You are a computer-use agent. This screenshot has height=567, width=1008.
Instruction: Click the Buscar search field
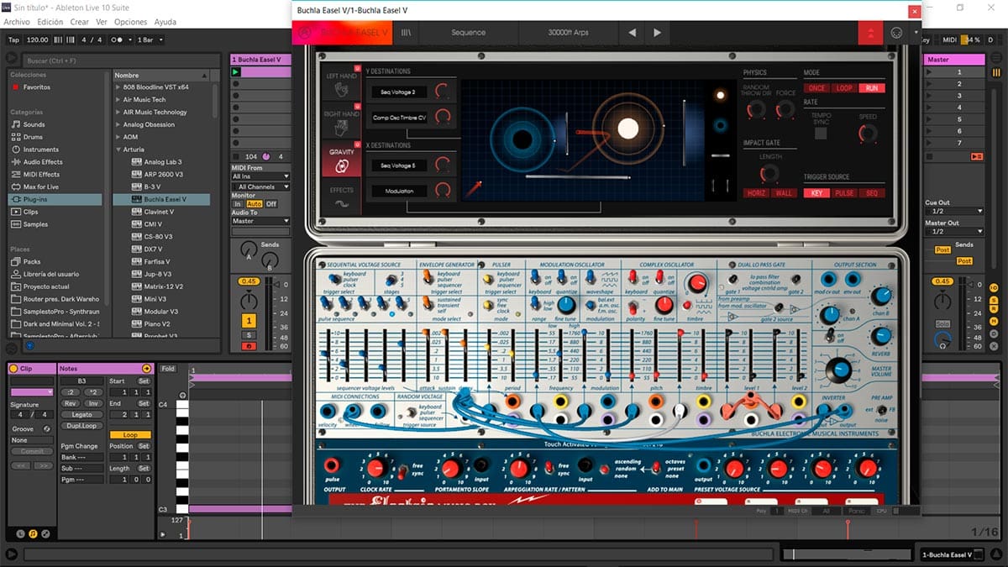(x=119, y=61)
